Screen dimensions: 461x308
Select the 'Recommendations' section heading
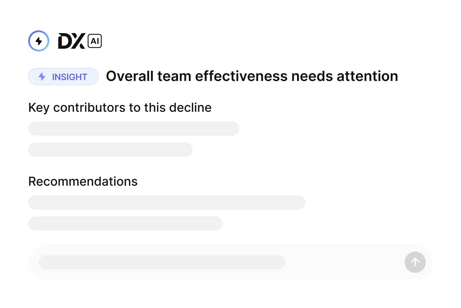point(83,181)
